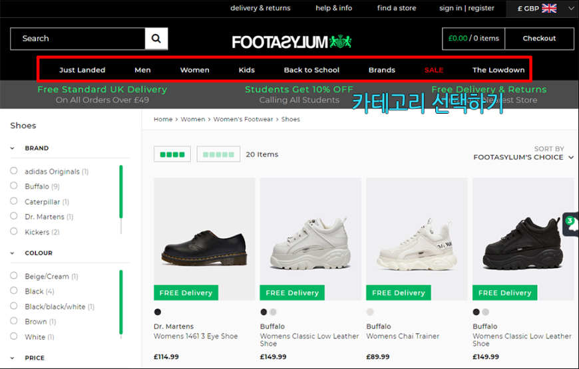Open Kids category menu
The height and width of the screenshot is (369, 579).
pyautogui.click(x=247, y=70)
